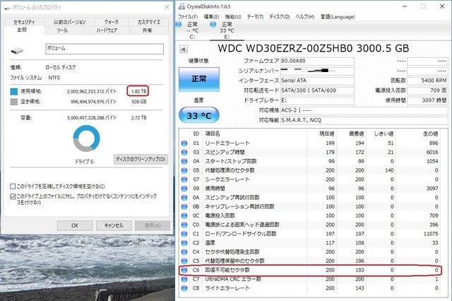Switch to the ハードウェア tab
Screen dimensions: 452x301
pyautogui.click(x=107, y=30)
